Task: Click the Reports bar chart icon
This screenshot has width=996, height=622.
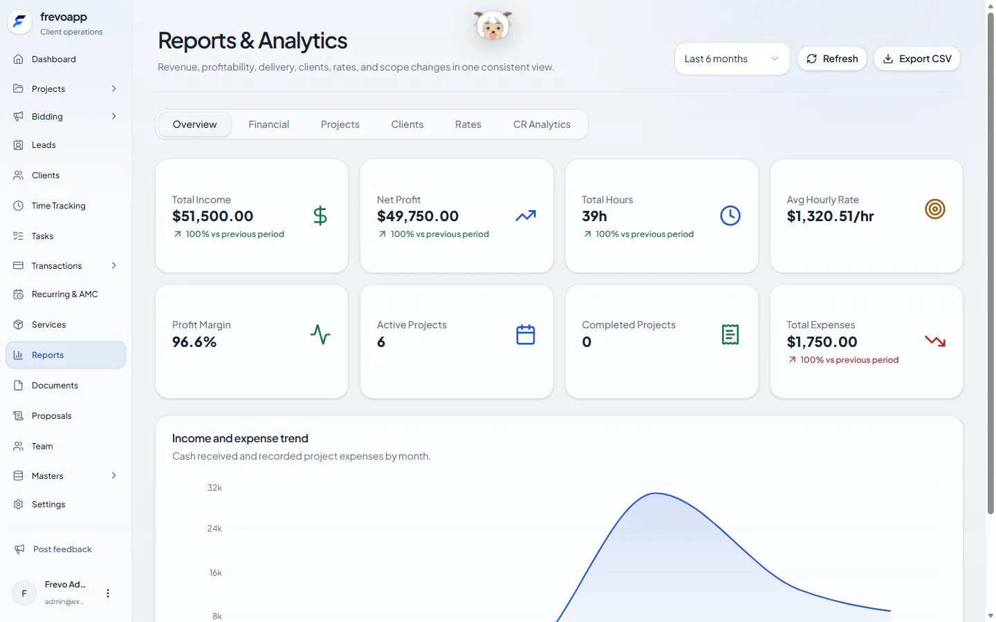Action: pyautogui.click(x=19, y=355)
